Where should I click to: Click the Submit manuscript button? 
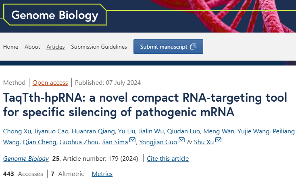click(169, 47)
